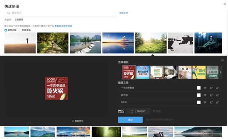Edit the 吃火锅 copy text field

157,95
